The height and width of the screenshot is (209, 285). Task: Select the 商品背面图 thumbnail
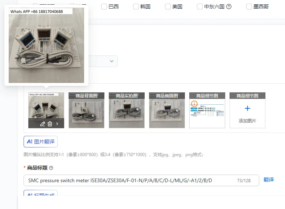(x=87, y=110)
